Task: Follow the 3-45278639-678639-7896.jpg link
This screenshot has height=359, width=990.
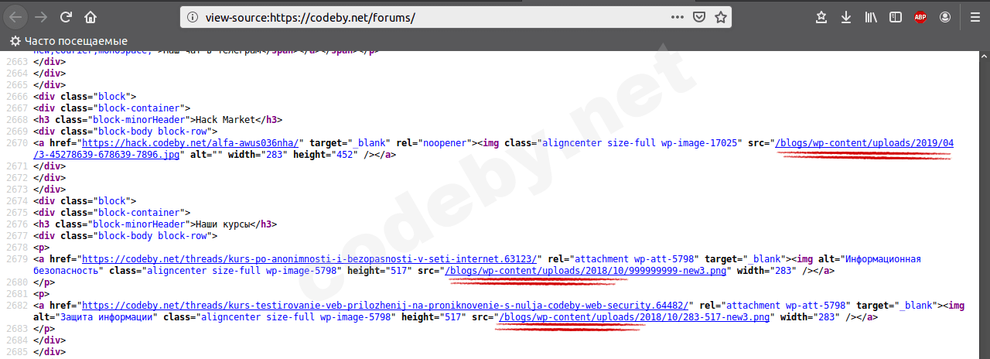Action: pos(108,155)
